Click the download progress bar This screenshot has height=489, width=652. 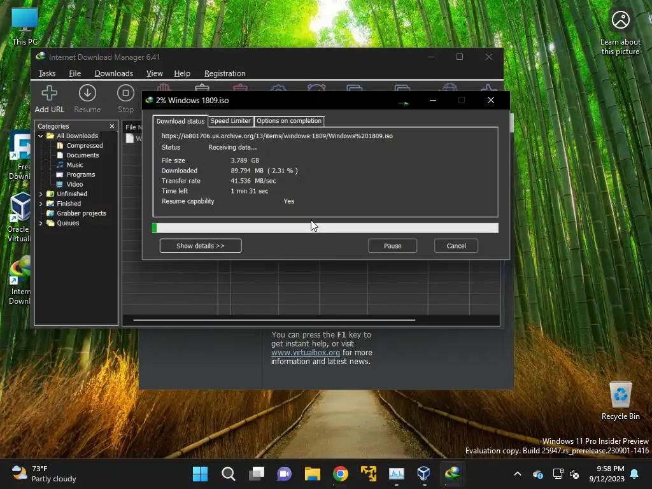[325, 228]
